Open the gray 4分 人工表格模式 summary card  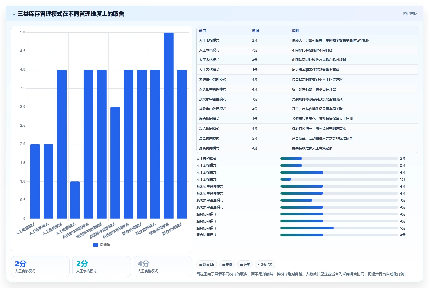(x=163, y=266)
